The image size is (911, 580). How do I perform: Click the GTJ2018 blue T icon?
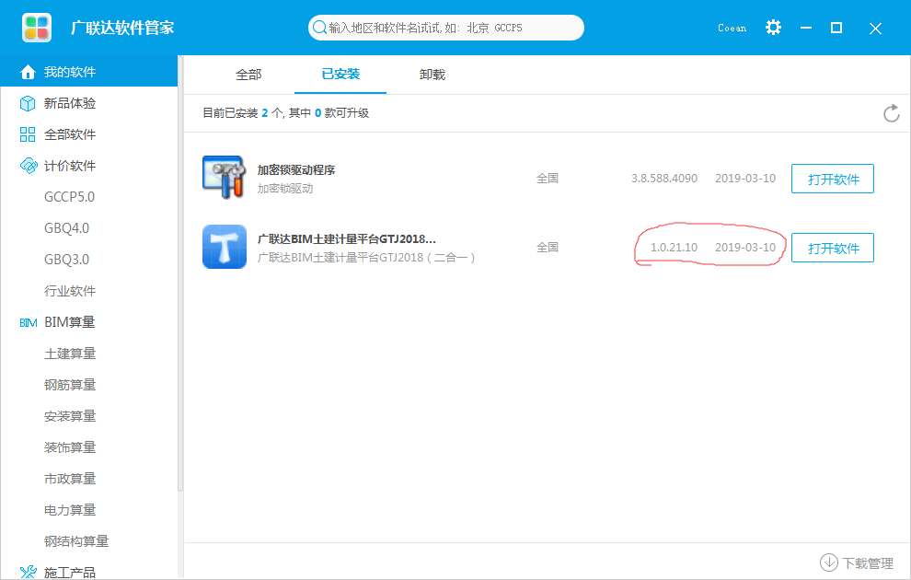tap(225, 247)
